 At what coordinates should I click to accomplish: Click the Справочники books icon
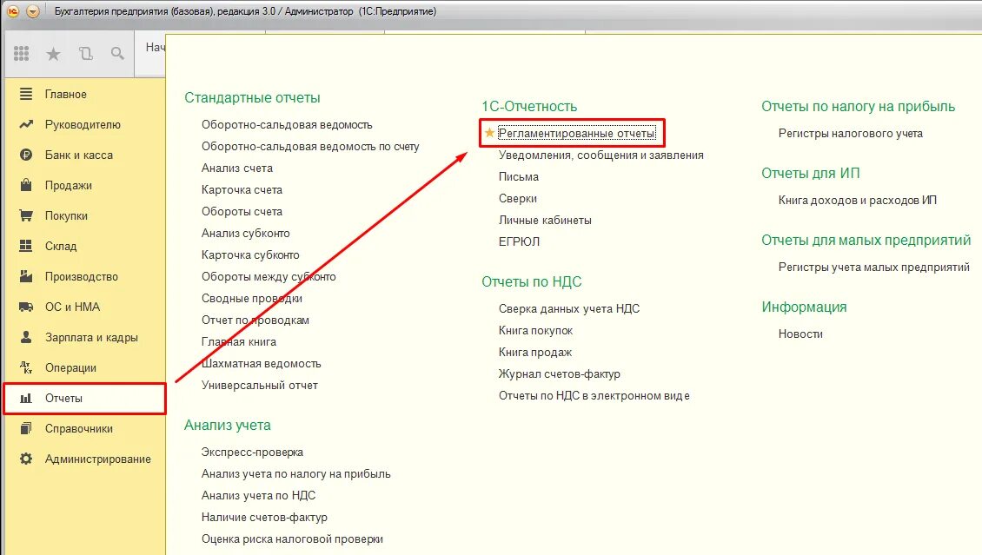click(x=26, y=428)
